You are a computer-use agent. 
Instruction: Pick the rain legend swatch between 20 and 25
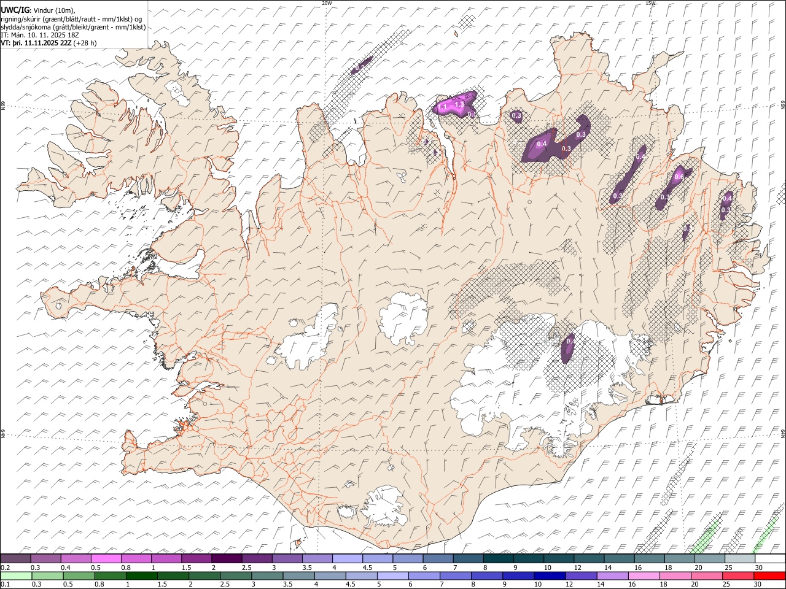point(707,576)
